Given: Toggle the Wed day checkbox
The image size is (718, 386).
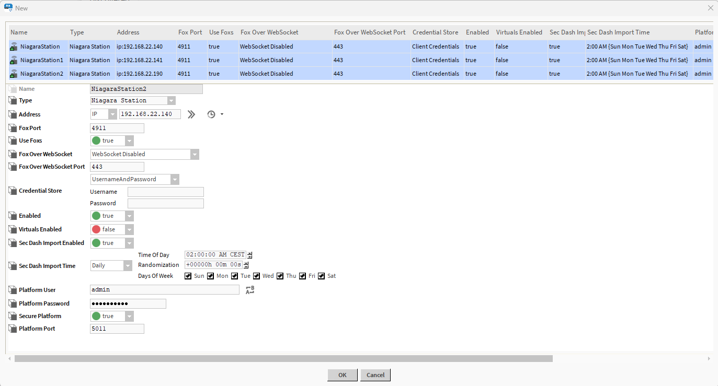Looking at the screenshot, I should click(x=257, y=276).
